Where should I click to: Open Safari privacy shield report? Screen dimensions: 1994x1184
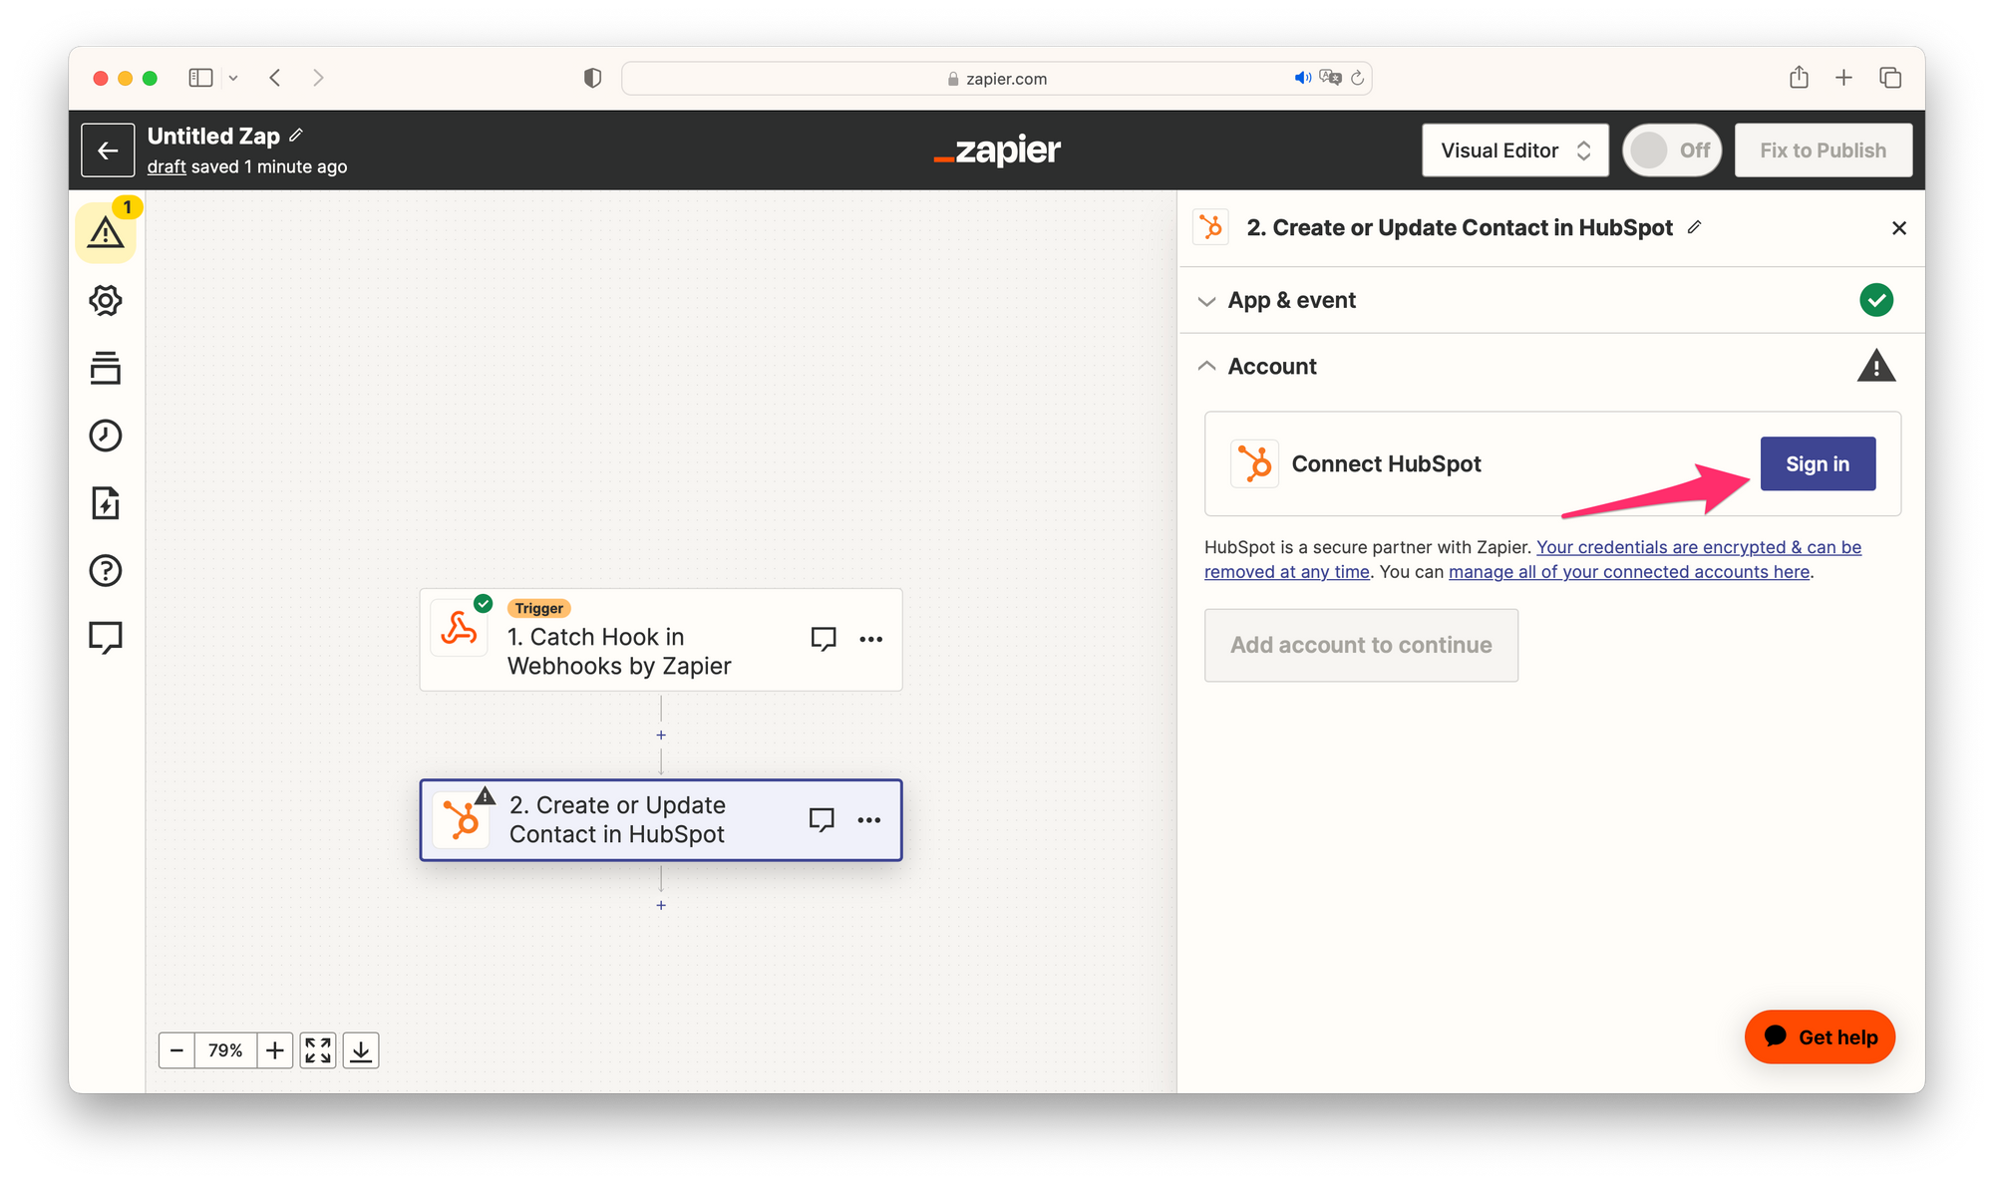click(593, 78)
